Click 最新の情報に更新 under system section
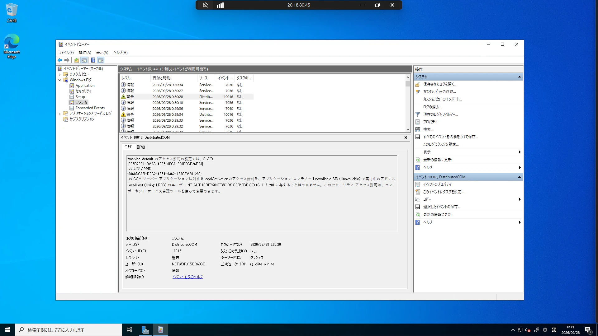Screen dimensions: 598x336 [x=437, y=160]
